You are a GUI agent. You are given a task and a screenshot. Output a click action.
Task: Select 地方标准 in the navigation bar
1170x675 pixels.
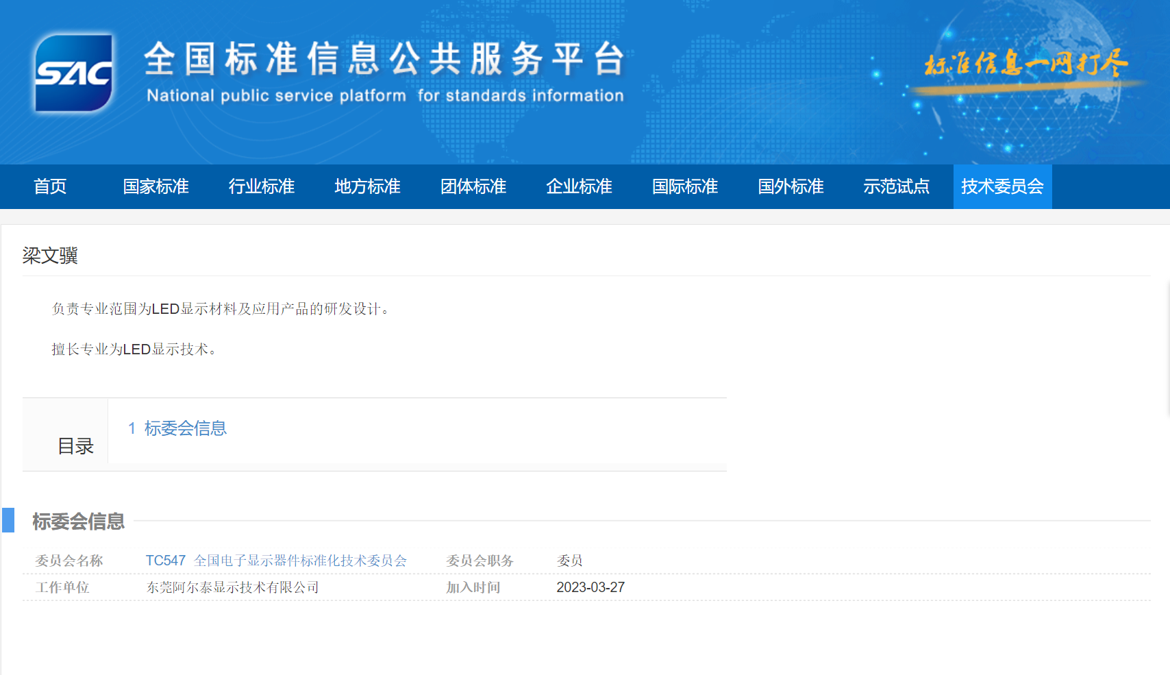tap(367, 186)
